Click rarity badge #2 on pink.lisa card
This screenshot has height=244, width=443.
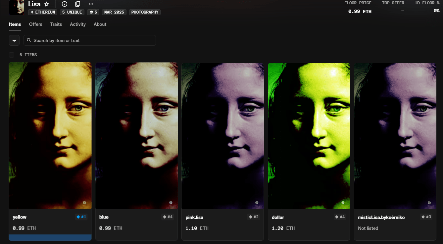pyautogui.click(x=254, y=217)
